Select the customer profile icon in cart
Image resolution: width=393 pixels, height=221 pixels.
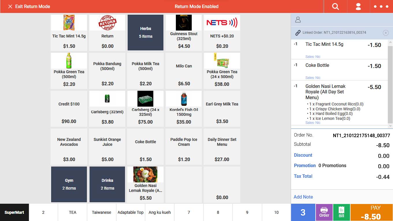(x=298, y=20)
